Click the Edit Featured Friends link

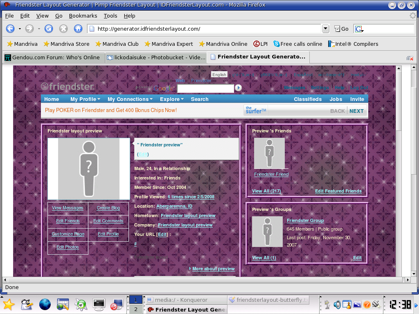[x=338, y=191]
